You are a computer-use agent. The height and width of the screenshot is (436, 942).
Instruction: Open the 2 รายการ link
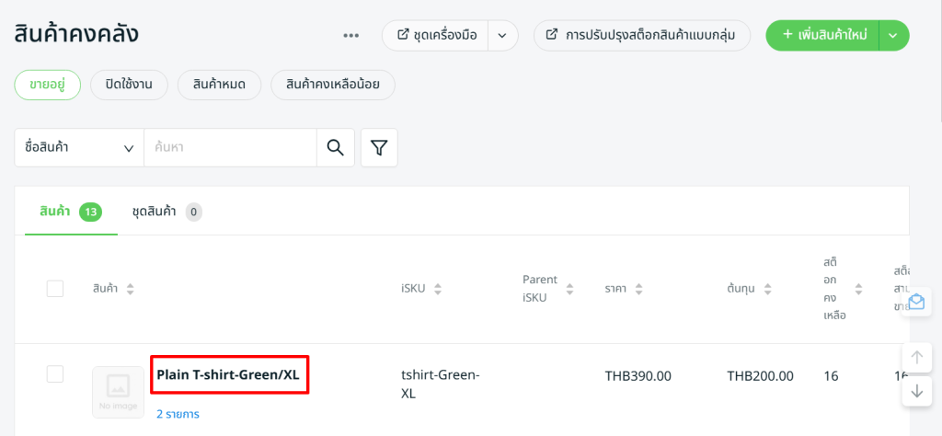tap(178, 414)
